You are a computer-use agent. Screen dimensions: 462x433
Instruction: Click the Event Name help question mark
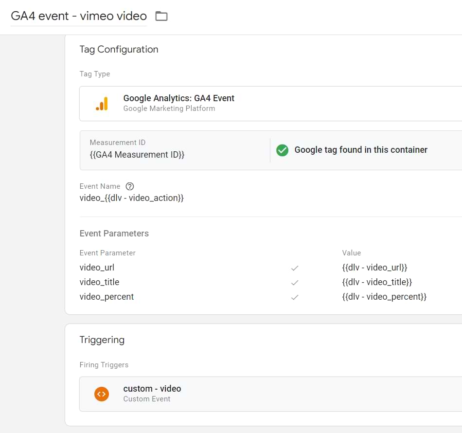[130, 186]
